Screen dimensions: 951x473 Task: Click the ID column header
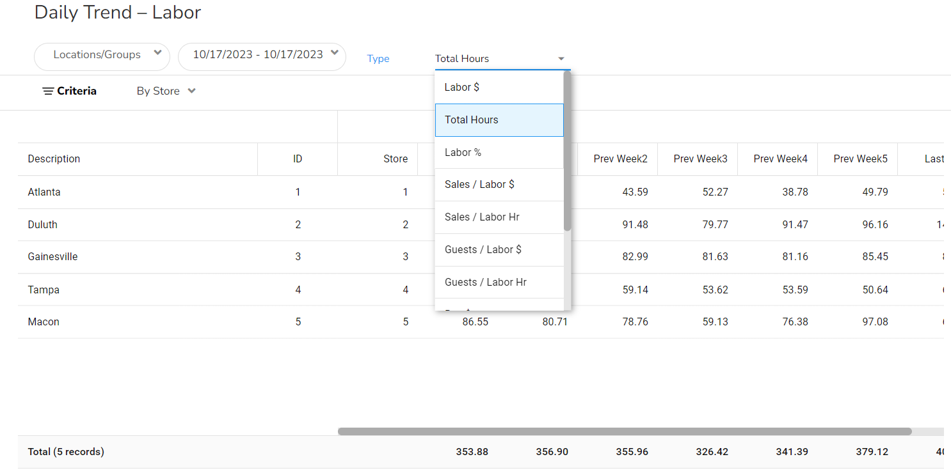tap(298, 159)
